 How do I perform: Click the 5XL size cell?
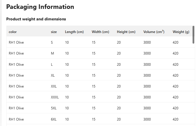point(54,108)
